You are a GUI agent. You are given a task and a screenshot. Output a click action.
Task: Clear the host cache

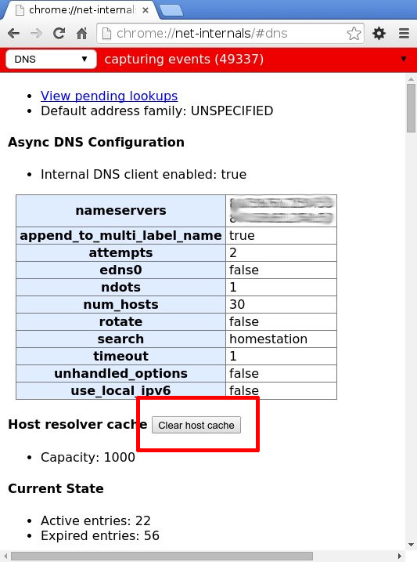[x=196, y=425]
